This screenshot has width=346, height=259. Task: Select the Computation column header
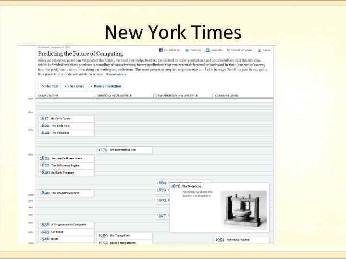tap(48, 95)
